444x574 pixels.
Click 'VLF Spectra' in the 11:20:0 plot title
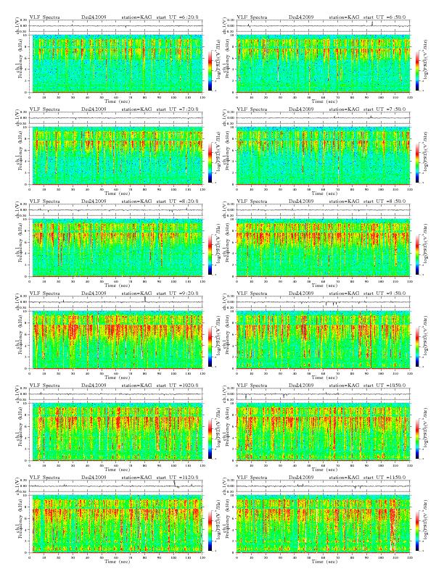pos(44,478)
